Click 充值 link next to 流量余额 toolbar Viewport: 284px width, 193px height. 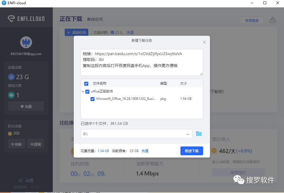click(x=130, y=32)
